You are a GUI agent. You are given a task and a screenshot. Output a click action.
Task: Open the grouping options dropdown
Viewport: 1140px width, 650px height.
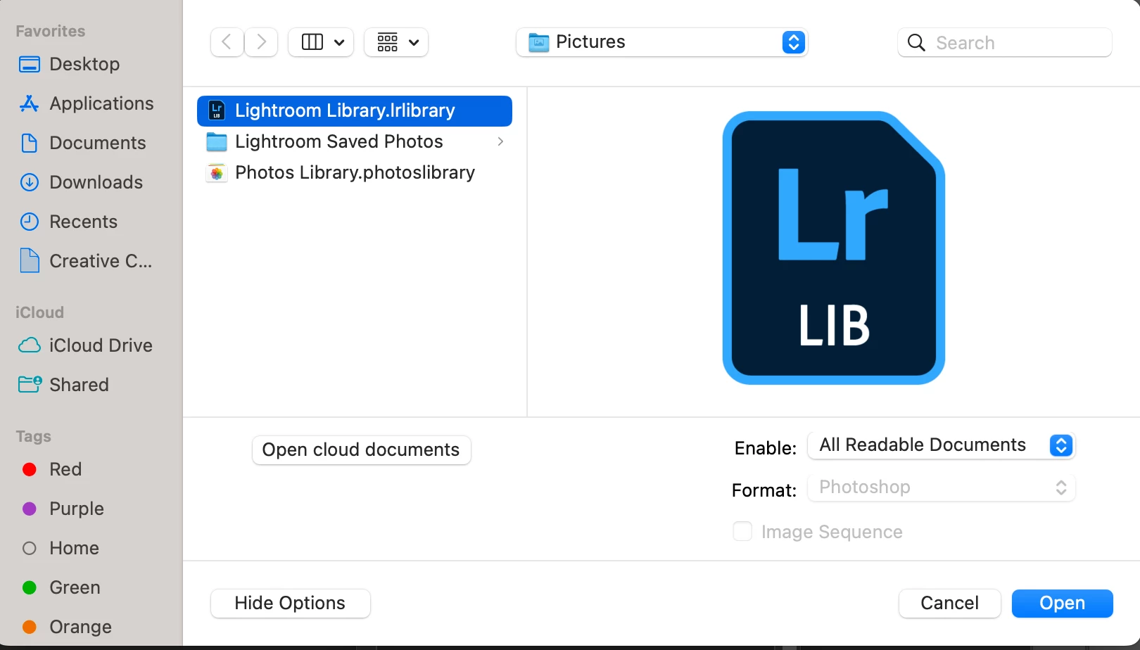pyautogui.click(x=396, y=42)
